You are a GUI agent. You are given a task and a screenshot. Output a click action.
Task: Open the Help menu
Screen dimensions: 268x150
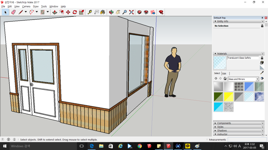pyautogui.click(x=63, y=6)
